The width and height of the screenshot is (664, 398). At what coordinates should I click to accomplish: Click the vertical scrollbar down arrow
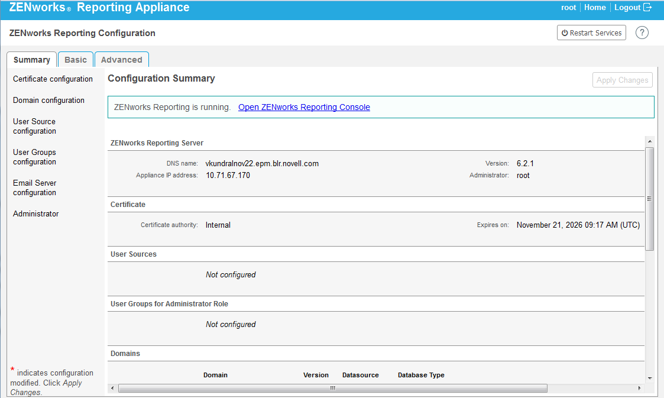coord(650,378)
